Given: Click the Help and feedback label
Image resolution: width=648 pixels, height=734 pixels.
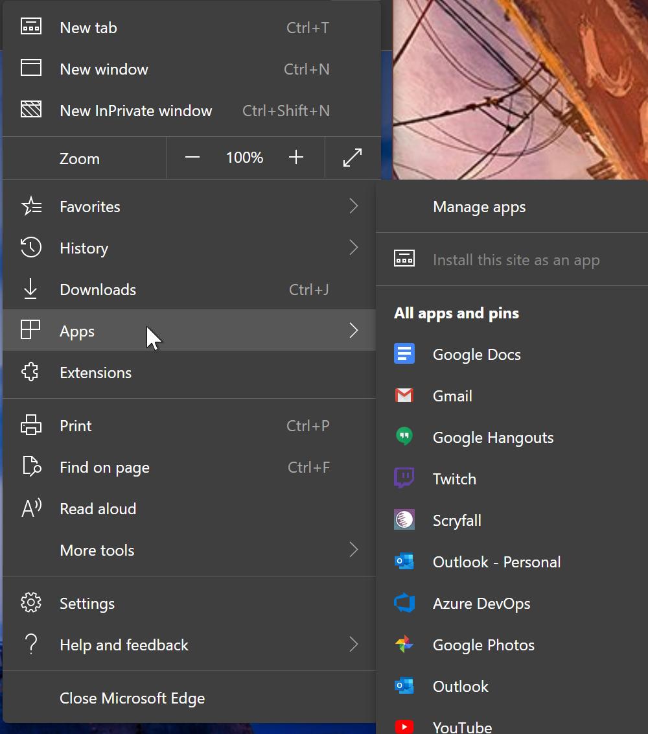Looking at the screenshot, I should coord(124,645).
